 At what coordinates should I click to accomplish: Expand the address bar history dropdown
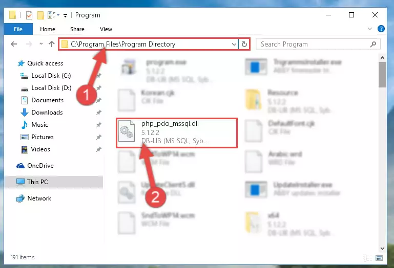234,44
